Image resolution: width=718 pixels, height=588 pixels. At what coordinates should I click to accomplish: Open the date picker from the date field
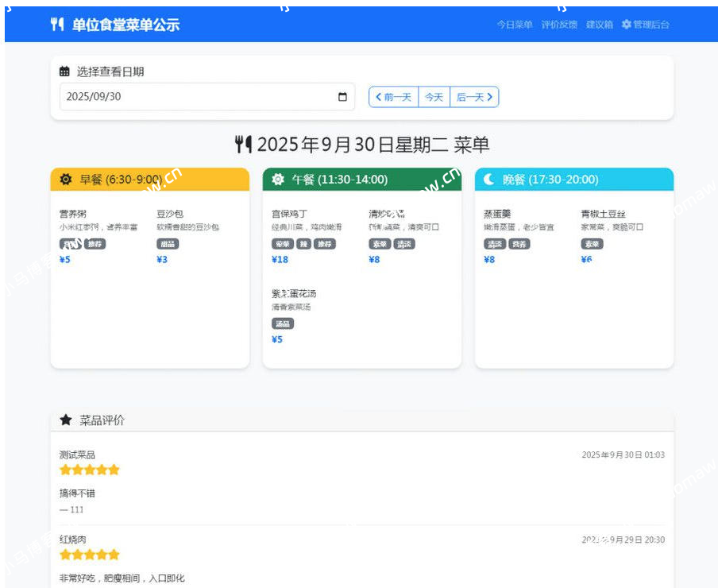[x=342, y=96]
